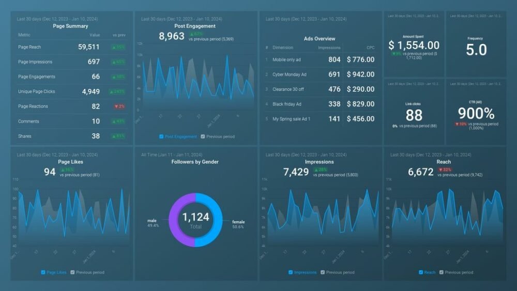
Task: Uncheck Previous period under Page Likes chart
Action: [x=72, y=272]
